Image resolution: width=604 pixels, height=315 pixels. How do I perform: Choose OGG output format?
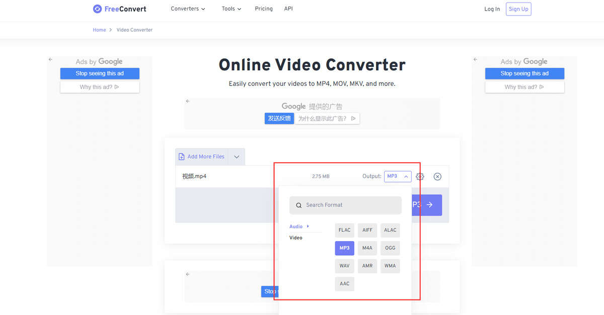point(390,248)
